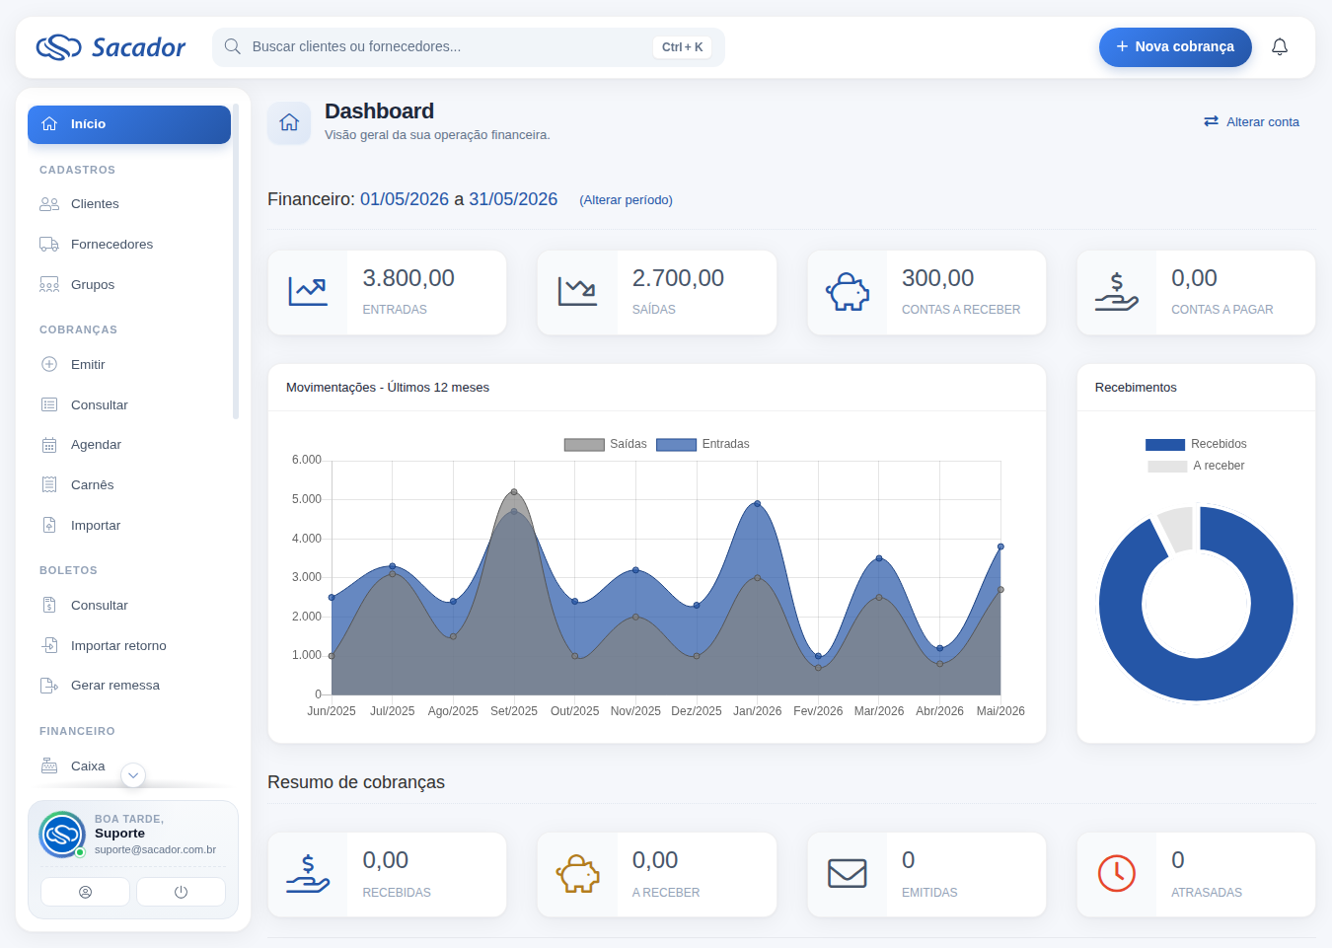Open Consultar under Boletos
The width and height of the screenshot is (1332, 948).
point(129,605)
